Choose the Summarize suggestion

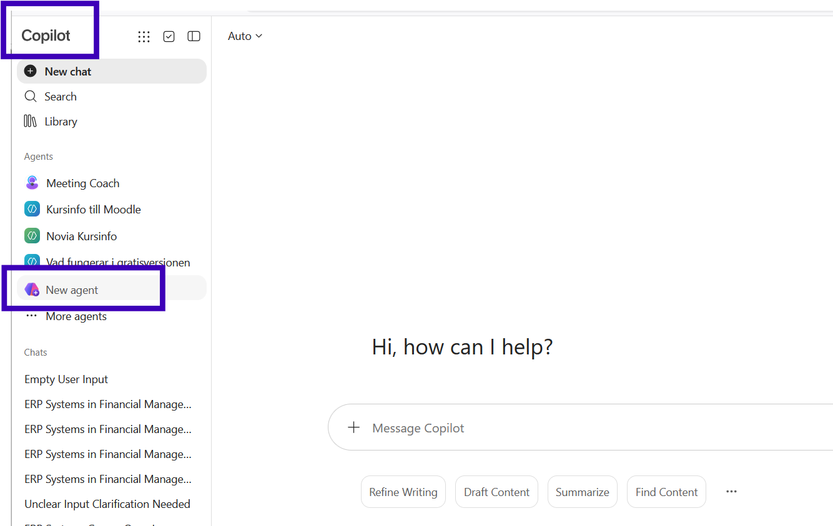(x=583, y=492)
